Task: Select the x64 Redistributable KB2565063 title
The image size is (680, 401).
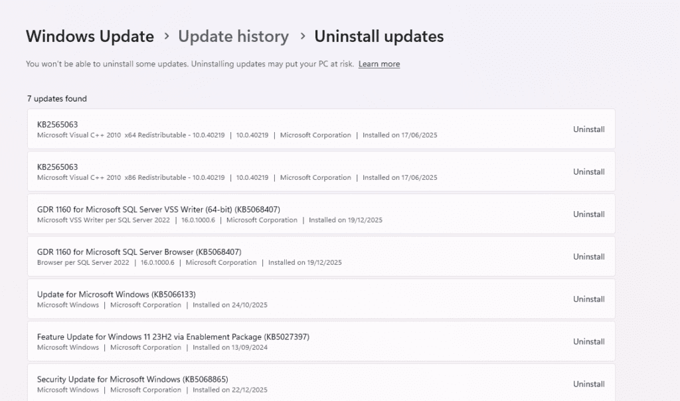Action: coord(58,124)
